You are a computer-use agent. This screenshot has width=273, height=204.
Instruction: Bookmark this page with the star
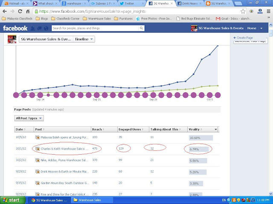pyautogui.click(x=243, y=11)
